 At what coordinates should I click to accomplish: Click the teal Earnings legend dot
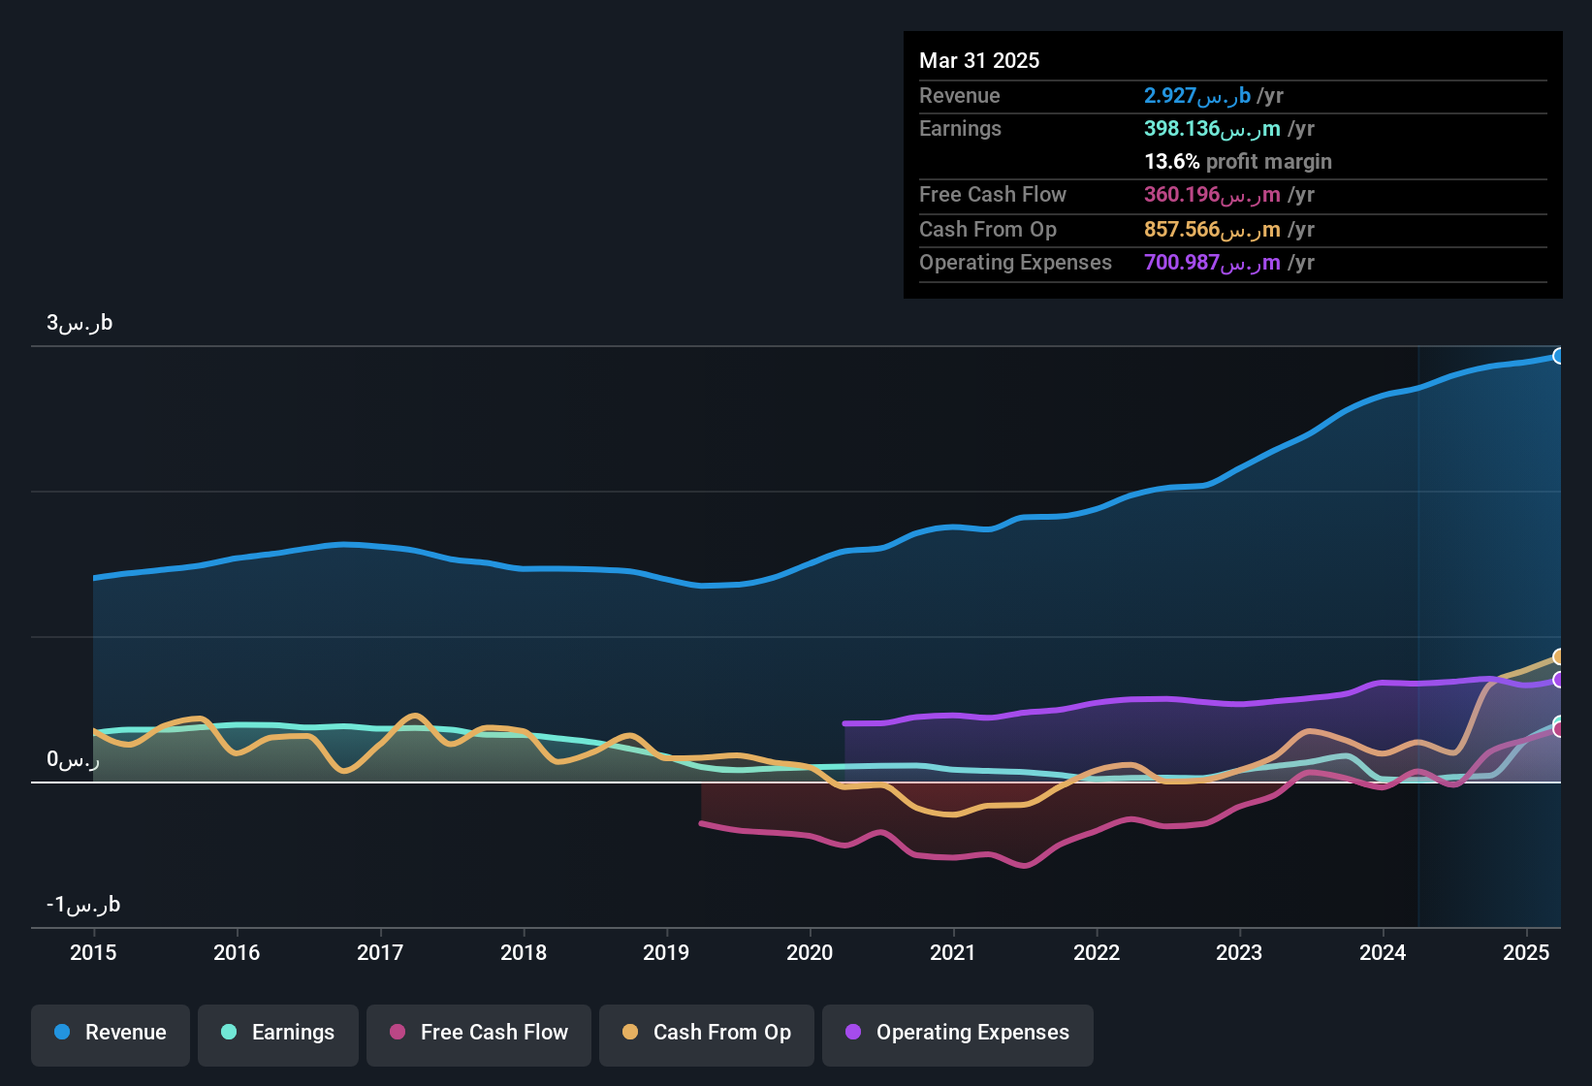[229, 1033]
